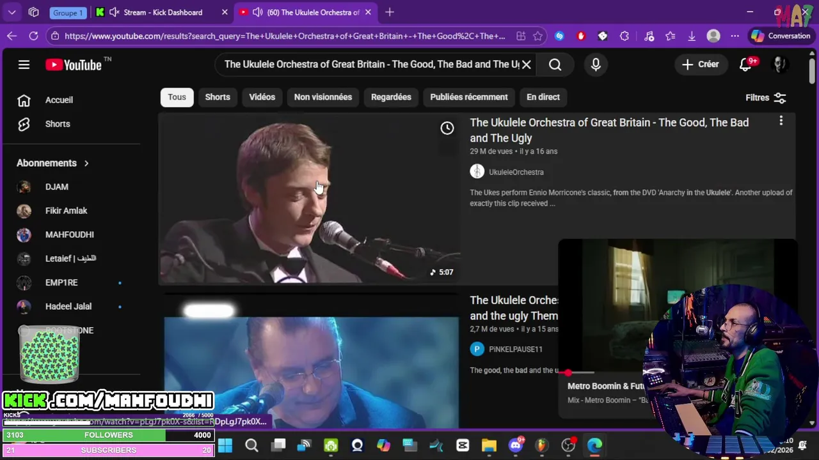
Task: Open Letaief channel subscription
Action: coord(70,259)
